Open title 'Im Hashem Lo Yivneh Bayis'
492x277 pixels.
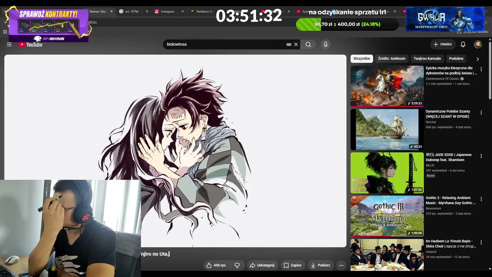pos(451,244)
